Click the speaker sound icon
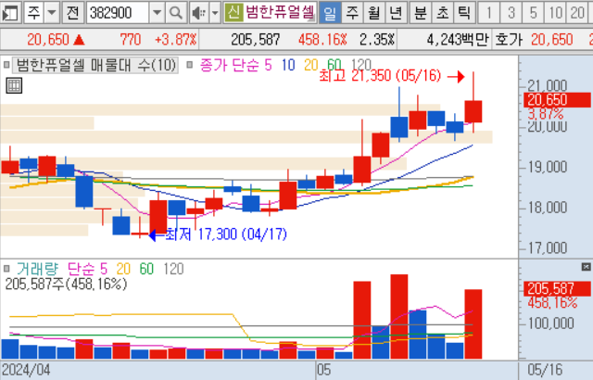 198,13
